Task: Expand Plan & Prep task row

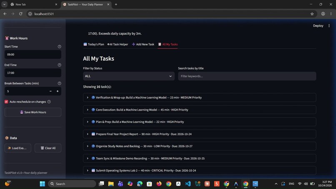Action: 200,122
